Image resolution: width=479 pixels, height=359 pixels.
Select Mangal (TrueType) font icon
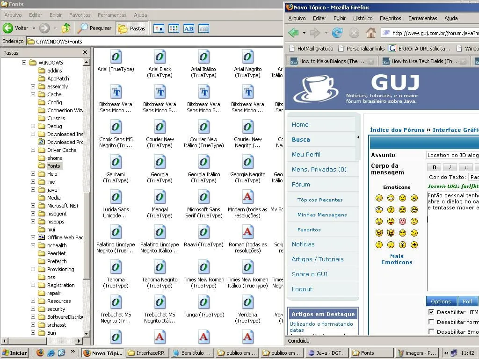[160, 197]
